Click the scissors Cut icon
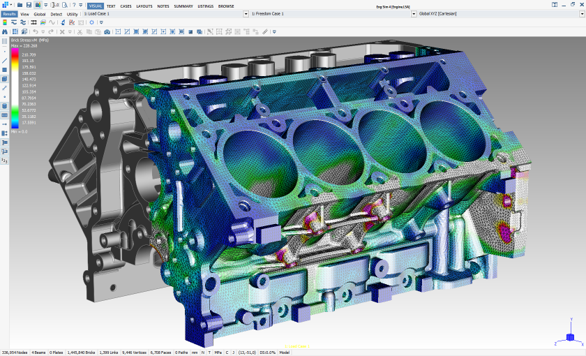 (80, 31)
